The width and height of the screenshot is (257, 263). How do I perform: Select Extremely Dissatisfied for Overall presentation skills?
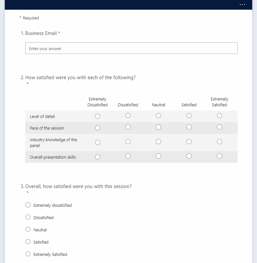pyautogui.click(x=97, y=156)
